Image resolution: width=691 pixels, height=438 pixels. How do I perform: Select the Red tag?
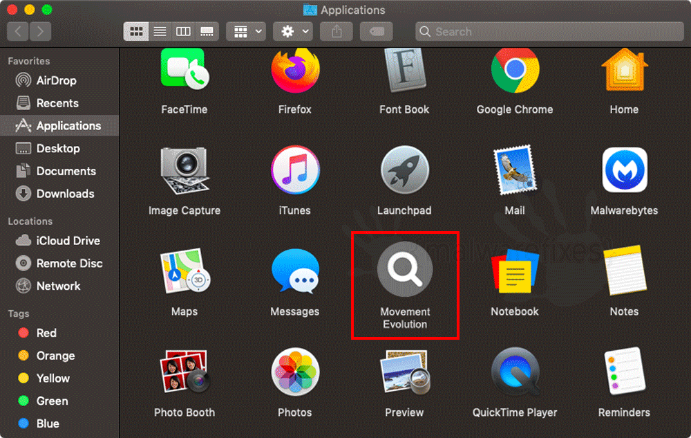(x=59, y=333)
